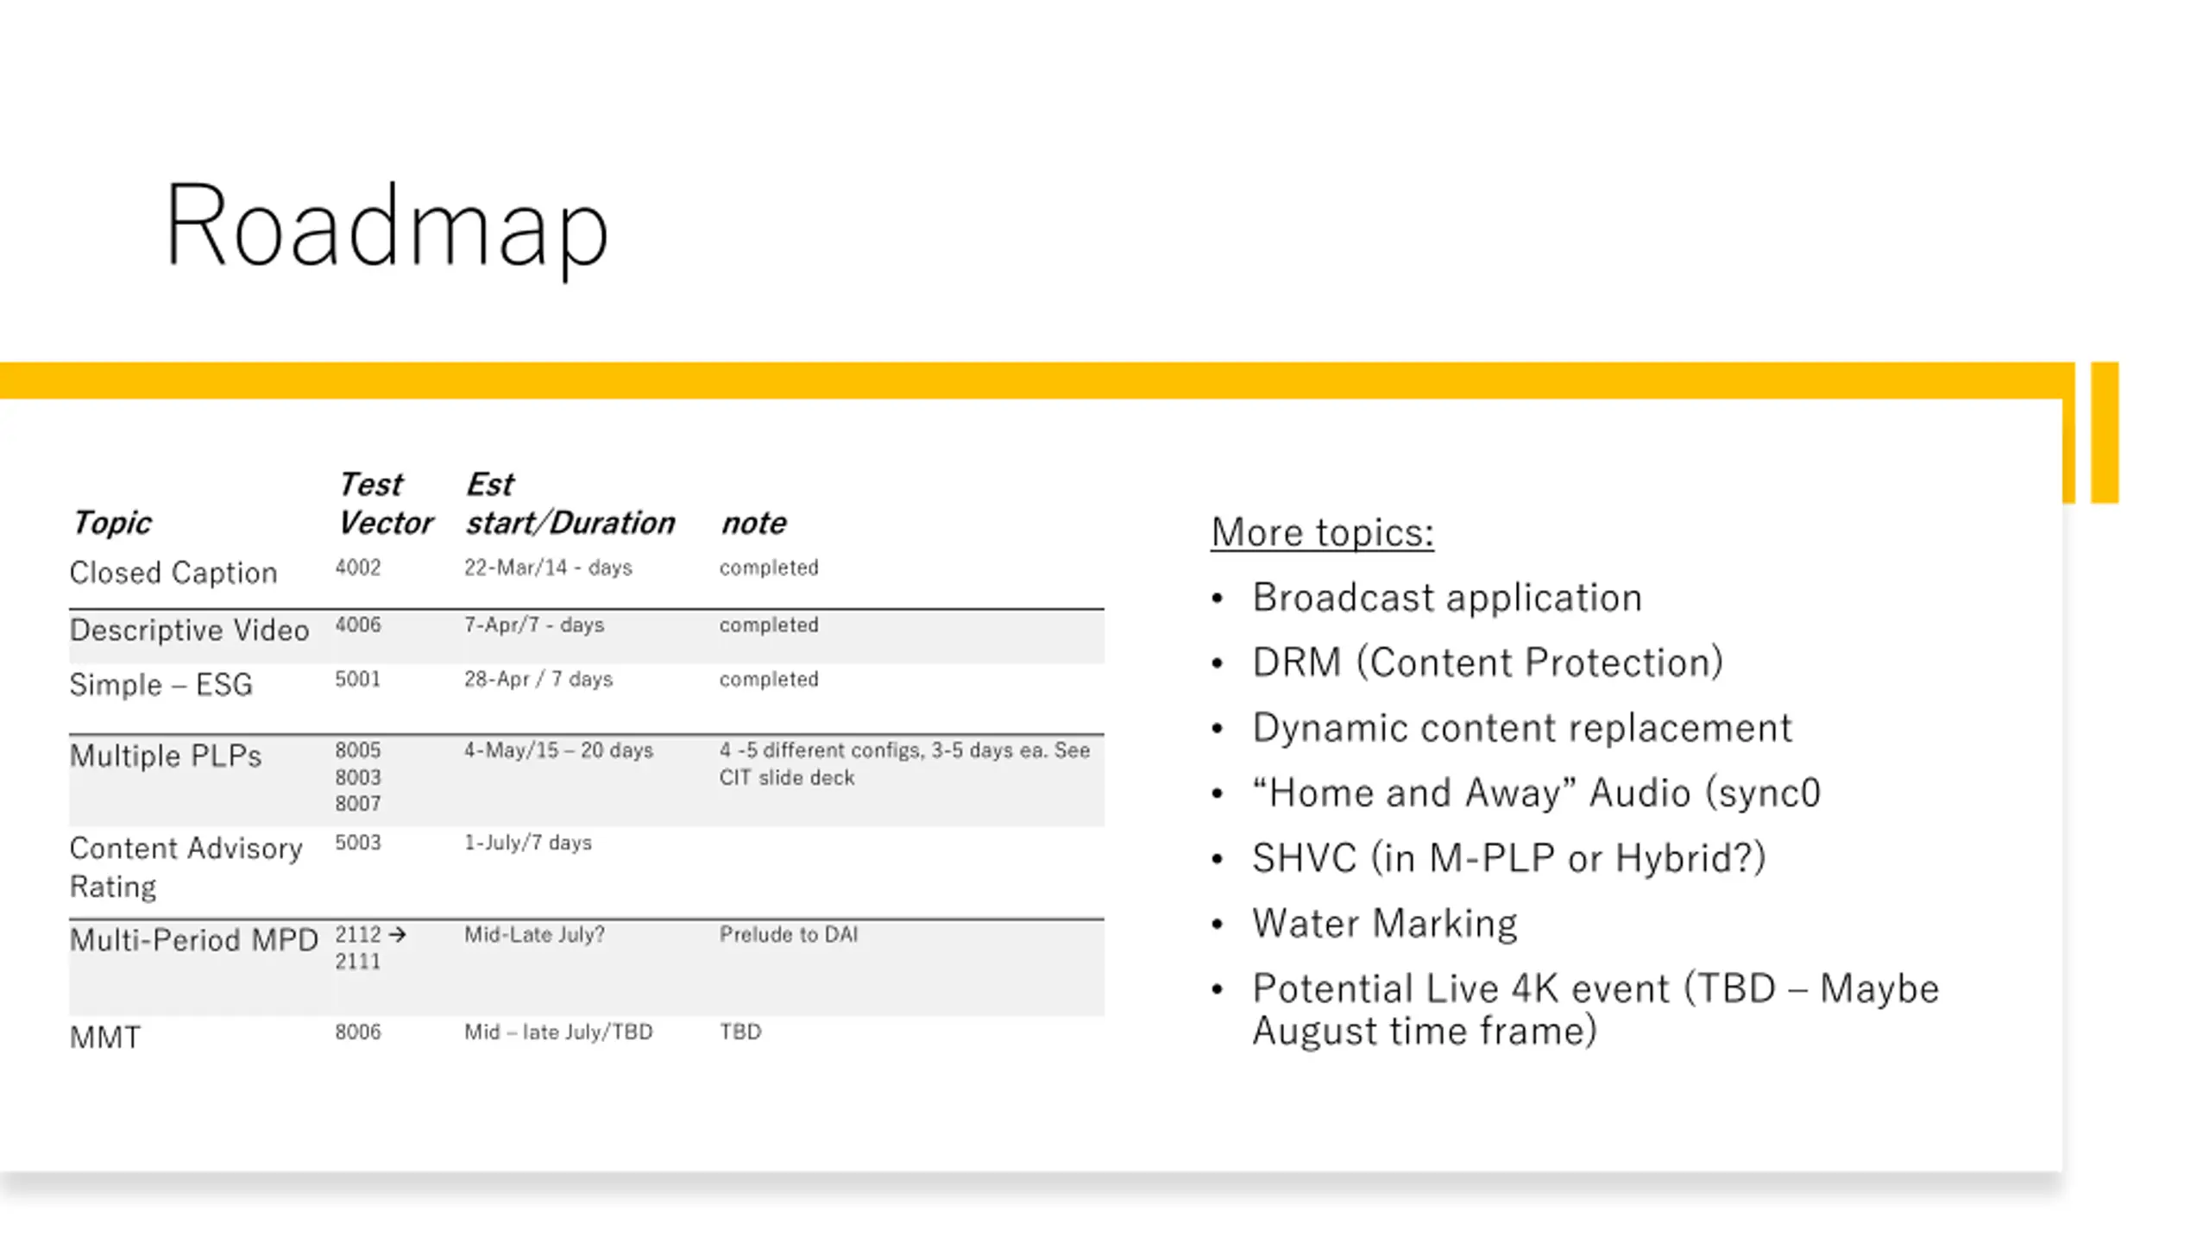Click the 7-Apr/7 - days cell

(x=534, y=624)
